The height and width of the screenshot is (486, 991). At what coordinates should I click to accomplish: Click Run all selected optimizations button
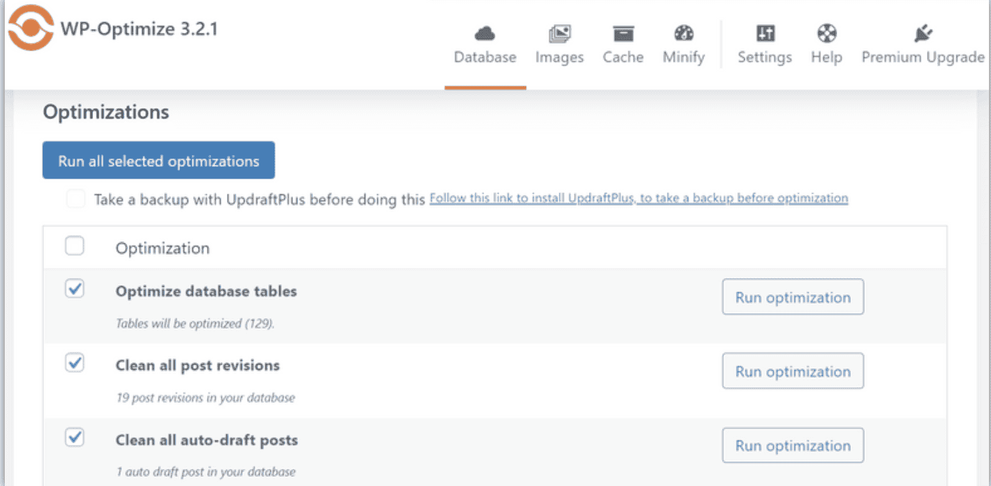[x=159, y=161]
